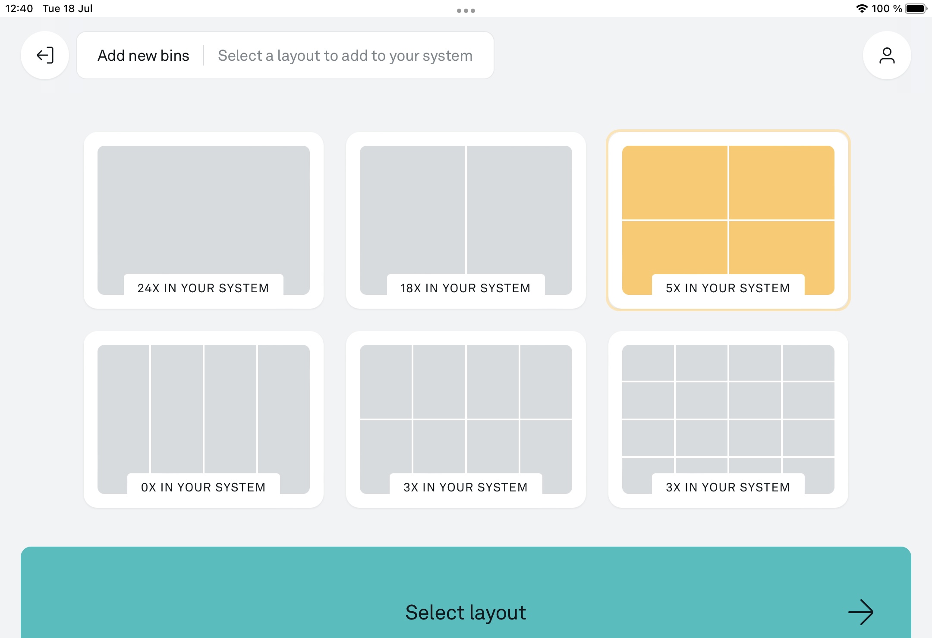Tap the "100 %" battery percentage text
Image resolution: width=932 pixels, height=638 pixels.
887,9
